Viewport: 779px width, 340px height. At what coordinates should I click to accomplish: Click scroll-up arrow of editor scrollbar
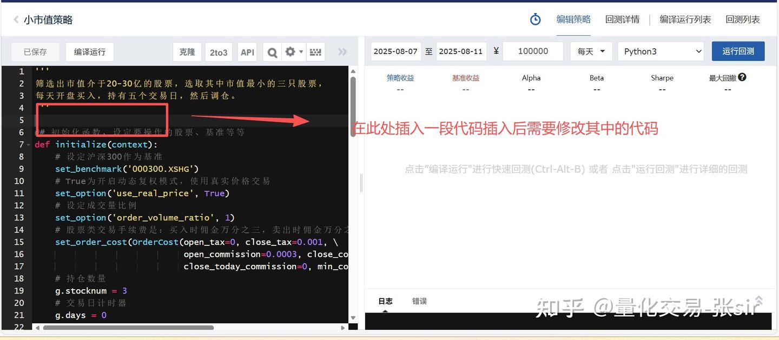pyautogui.click(x=353, y=71)
